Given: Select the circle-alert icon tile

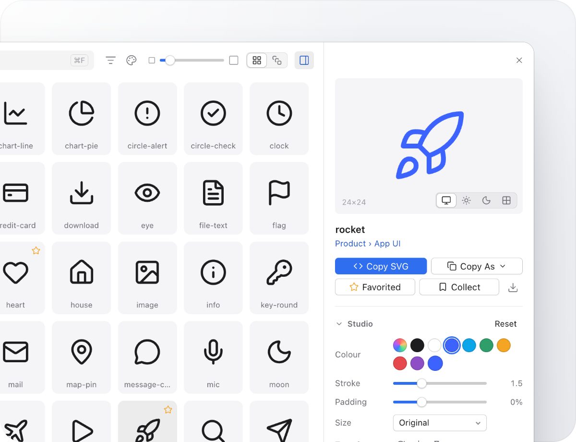Looking at the screenshot, I should tap(147, 119).
